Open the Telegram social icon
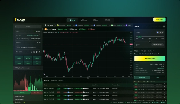Viewport: 180px width, 104px height. point(37,52)
